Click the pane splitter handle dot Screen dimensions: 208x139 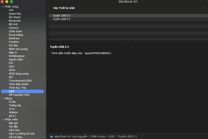[x=128, y=42]
